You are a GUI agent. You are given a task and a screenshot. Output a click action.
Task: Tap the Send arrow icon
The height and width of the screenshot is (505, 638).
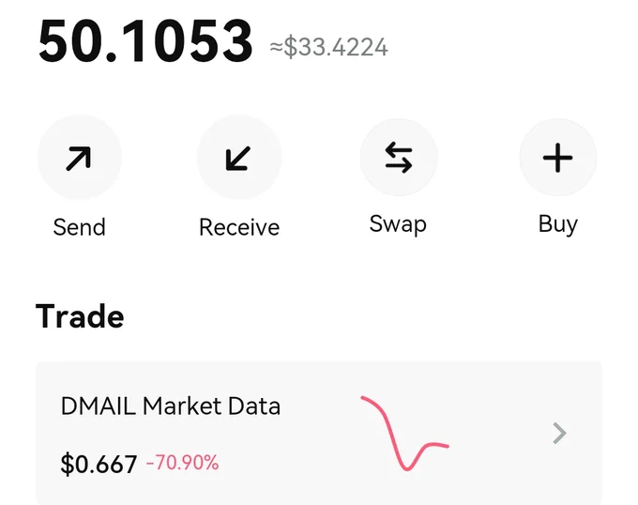click(79, 159)
